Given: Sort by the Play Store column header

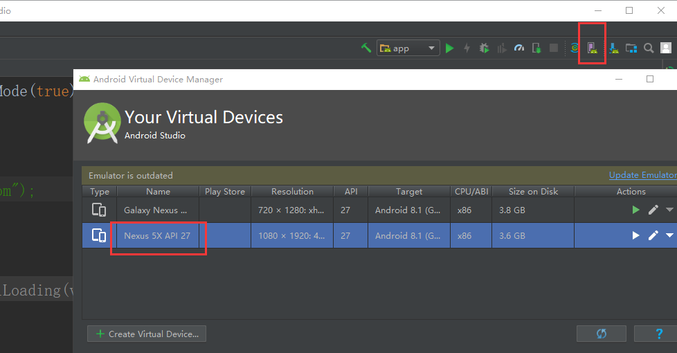Looking at the screenshot, I should (225, 192).
